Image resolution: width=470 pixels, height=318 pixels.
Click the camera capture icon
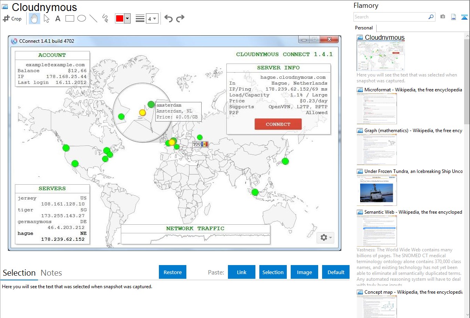pyautogui.click(x=443, y=17)
